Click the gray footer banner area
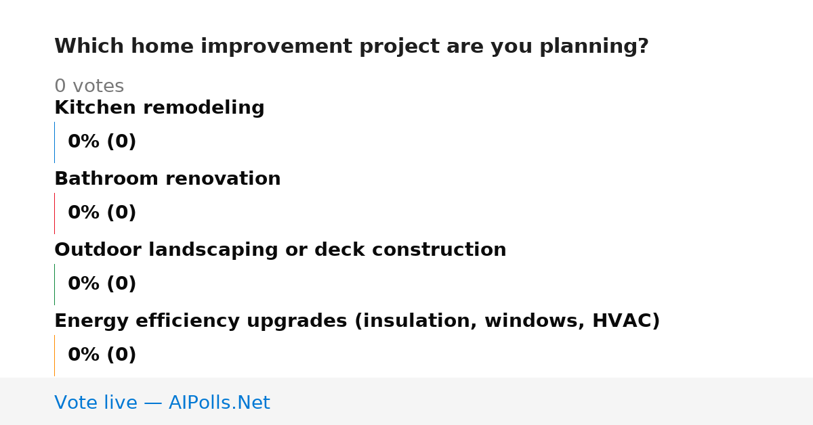The image size is (813, 425). coord(406,401)
